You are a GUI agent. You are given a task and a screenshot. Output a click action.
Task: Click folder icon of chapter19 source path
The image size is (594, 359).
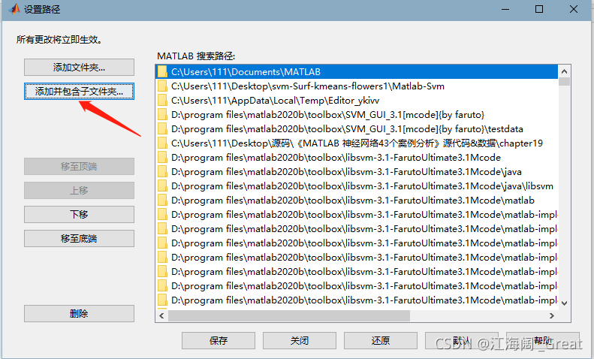pyautogui.click(x=162, y=143)
